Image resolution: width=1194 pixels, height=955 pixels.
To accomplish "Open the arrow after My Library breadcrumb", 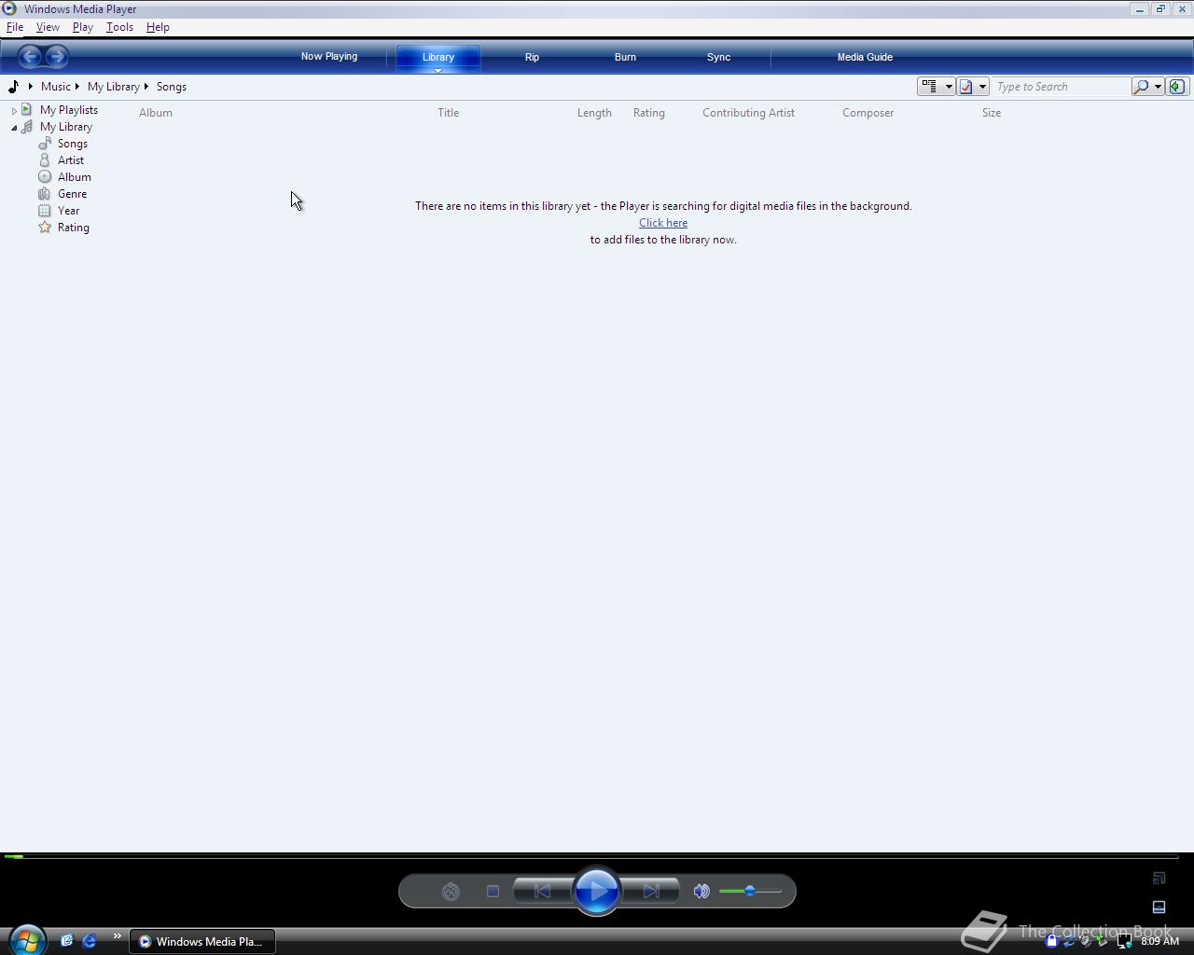I will (x=146, y=87).
